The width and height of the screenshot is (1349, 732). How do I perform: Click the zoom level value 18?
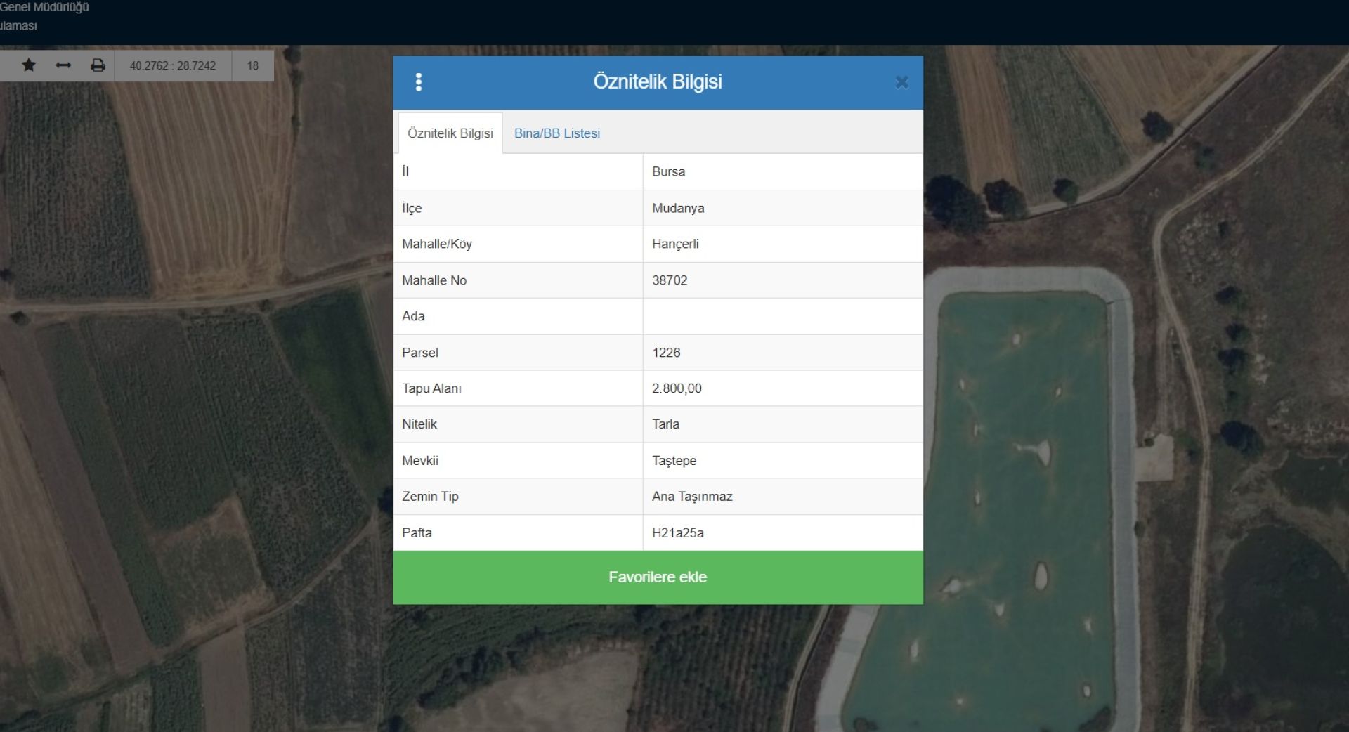pyautogui.click(x=253, y=65)
